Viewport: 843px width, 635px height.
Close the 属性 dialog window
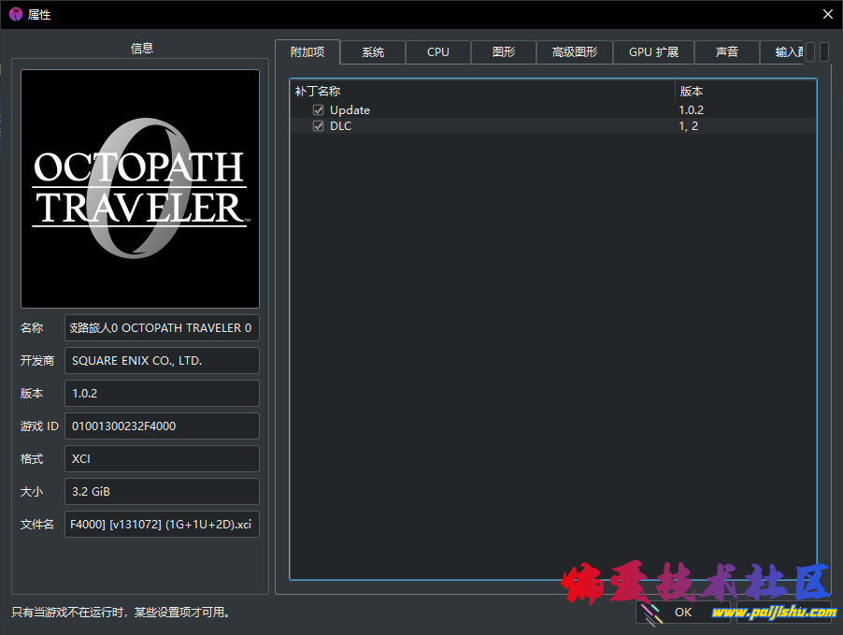(x=827, y=14)
